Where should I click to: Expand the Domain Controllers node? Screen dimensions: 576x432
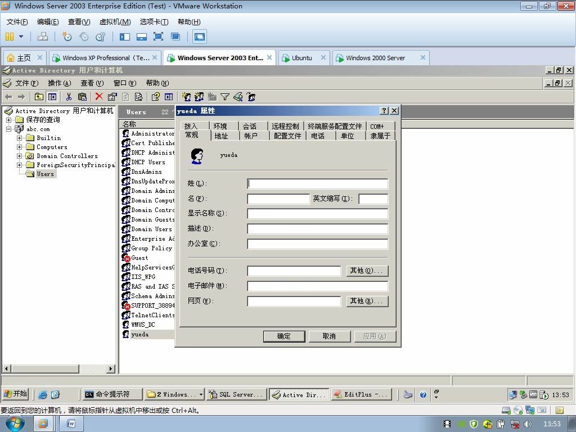[x=20, y=156]
